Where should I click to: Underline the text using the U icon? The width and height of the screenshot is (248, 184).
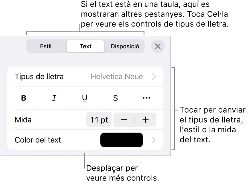tap(85, 98)
